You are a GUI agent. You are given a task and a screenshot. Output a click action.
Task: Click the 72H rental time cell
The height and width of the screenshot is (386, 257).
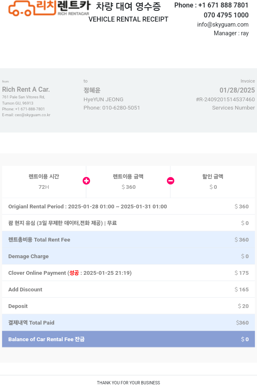coord(44,182)
